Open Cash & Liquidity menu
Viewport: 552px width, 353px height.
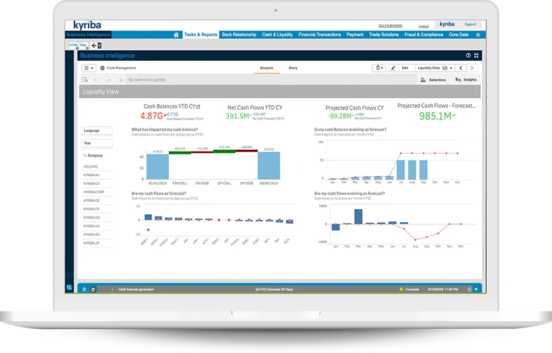278,34
